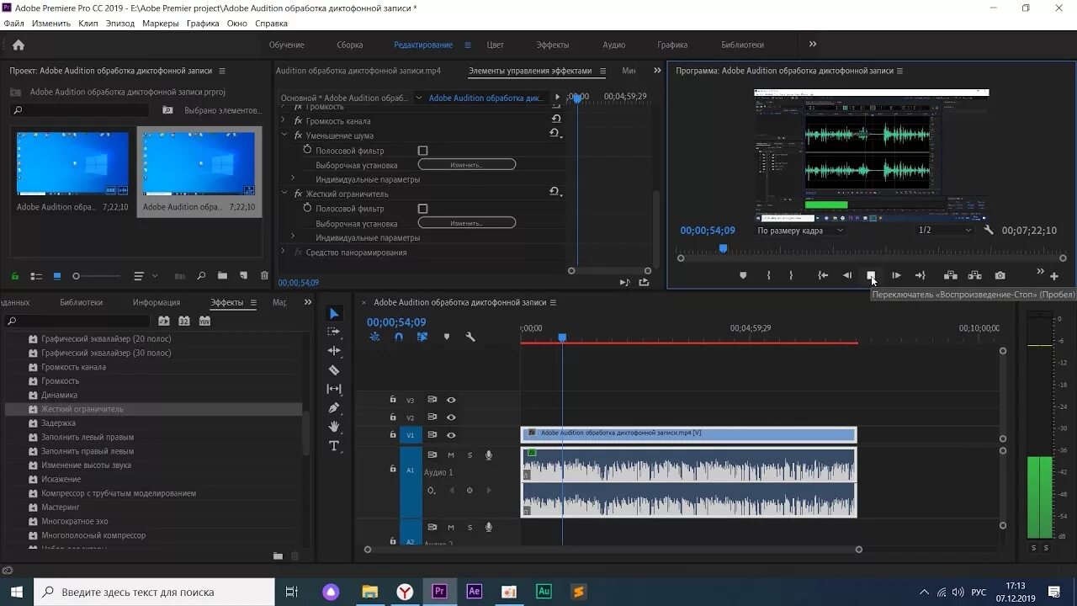The image size is (1077, 606).
Task: Select the Selection arrow tool
Action: click(x=334, y=314)
